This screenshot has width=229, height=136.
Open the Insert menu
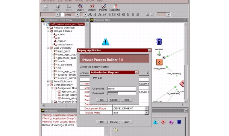pos(68,1)
